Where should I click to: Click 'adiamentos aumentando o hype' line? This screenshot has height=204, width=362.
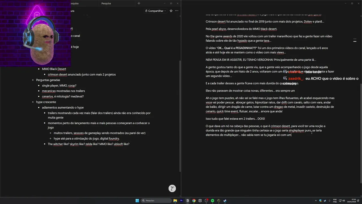[x=63, y=107]
